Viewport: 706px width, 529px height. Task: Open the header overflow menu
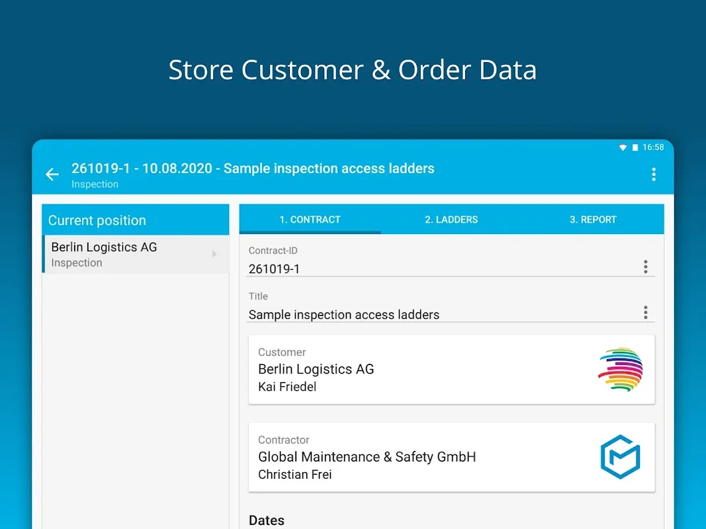click(x=653, y=174)
